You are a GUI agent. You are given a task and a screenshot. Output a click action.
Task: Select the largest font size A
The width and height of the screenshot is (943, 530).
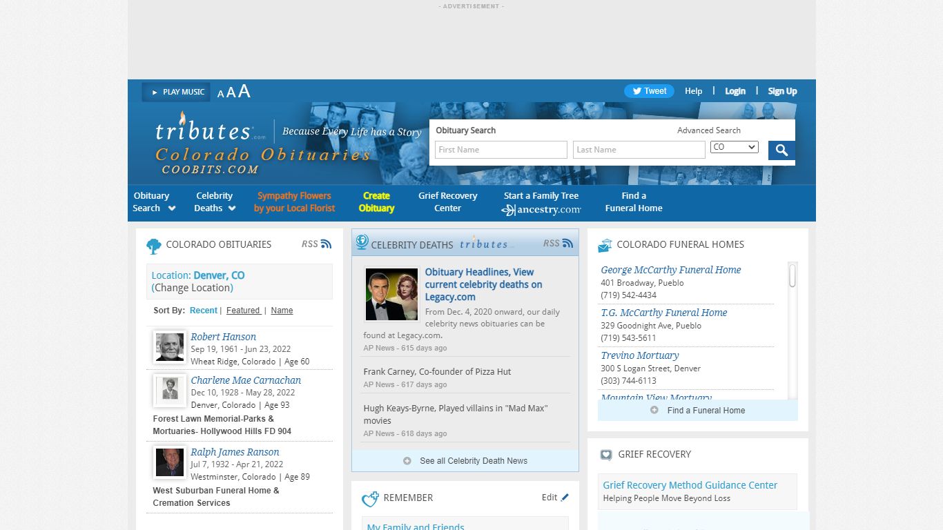point(244,91)
